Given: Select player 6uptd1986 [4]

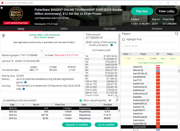Looking at the screenshot, I should (149, 124).
